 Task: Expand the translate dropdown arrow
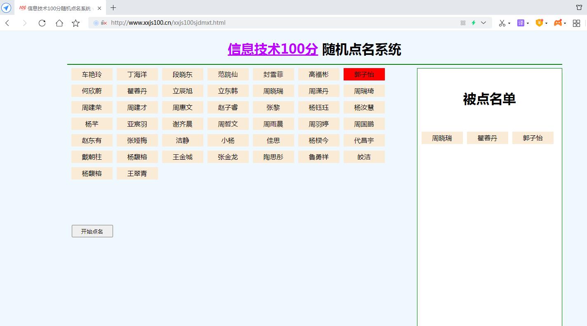[x=528, y=24]
